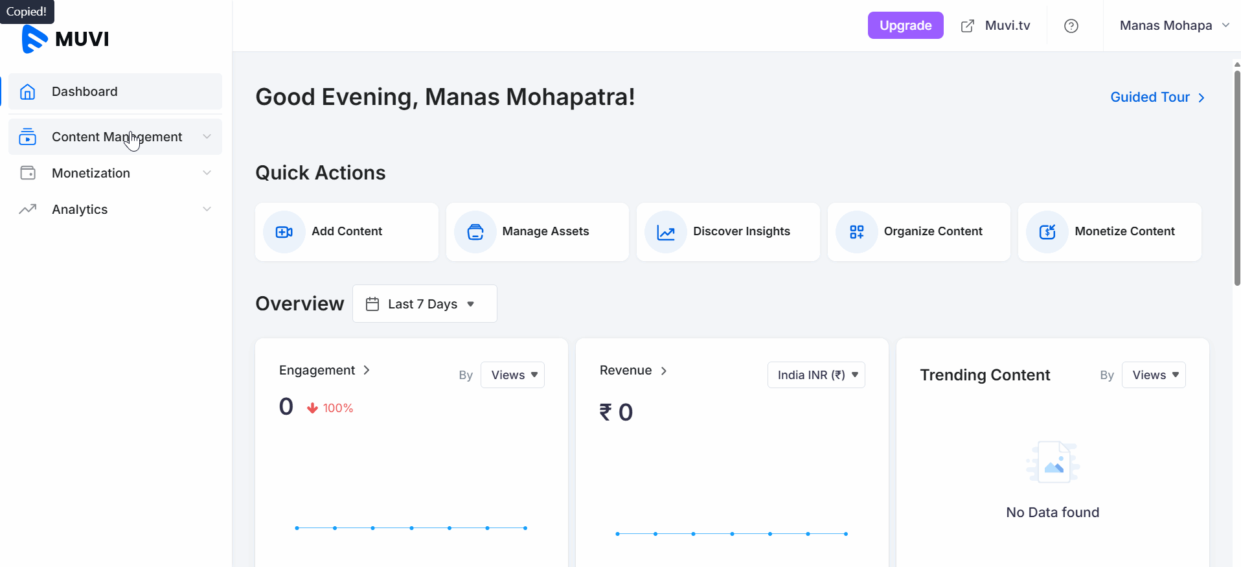Open Trending Content Views dropdown
Image resolution: width=1241 pixels, height=567 pixels.
point(1153,375)
